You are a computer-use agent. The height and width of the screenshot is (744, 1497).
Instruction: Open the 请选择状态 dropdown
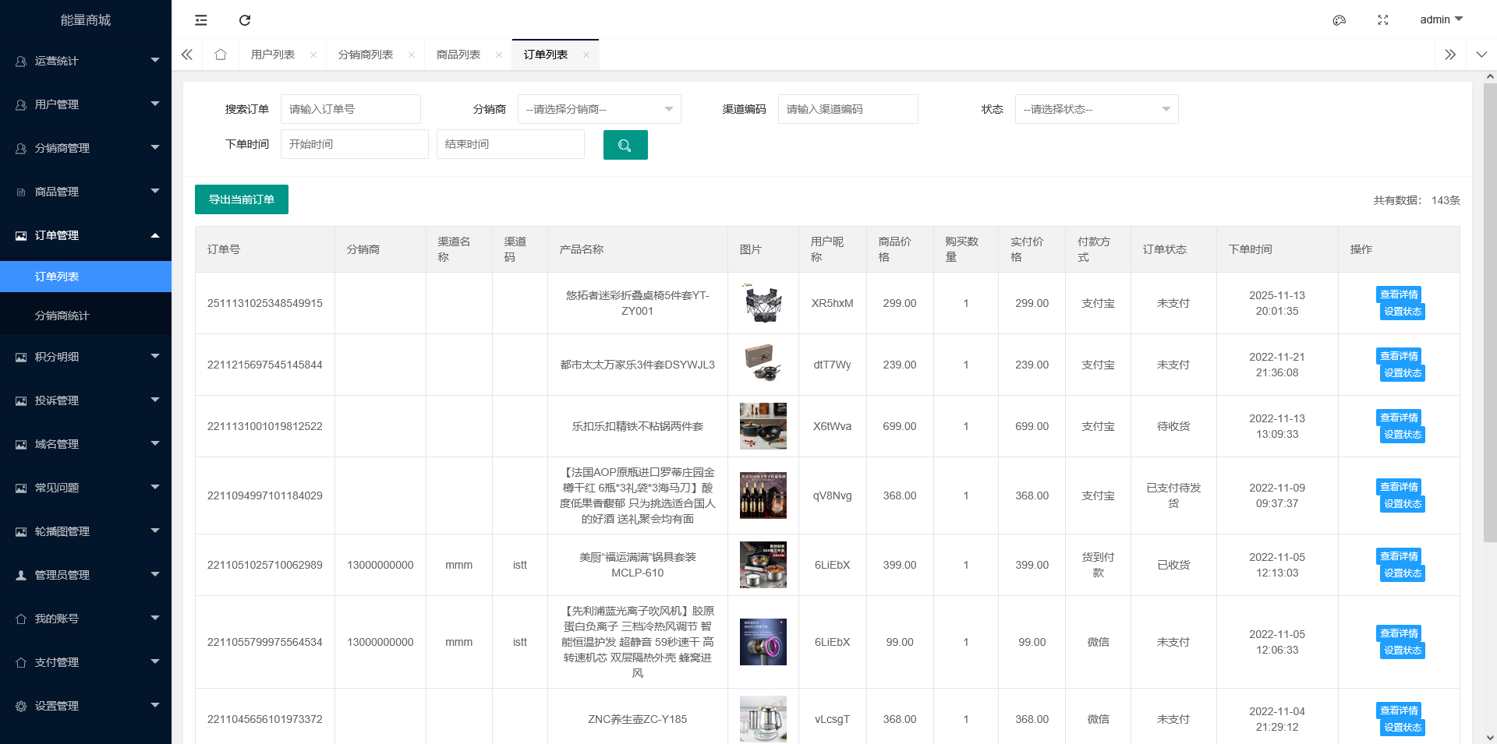[x=1097, y=109]
